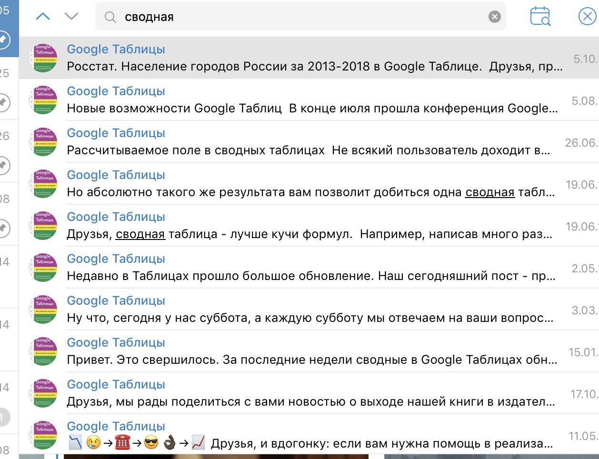
Task: Click the avatar beside "Рассчитываемое поле" result
Action: click(x=43, y=142)
